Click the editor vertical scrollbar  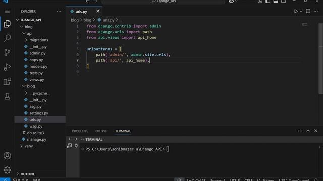pos(320,58)
